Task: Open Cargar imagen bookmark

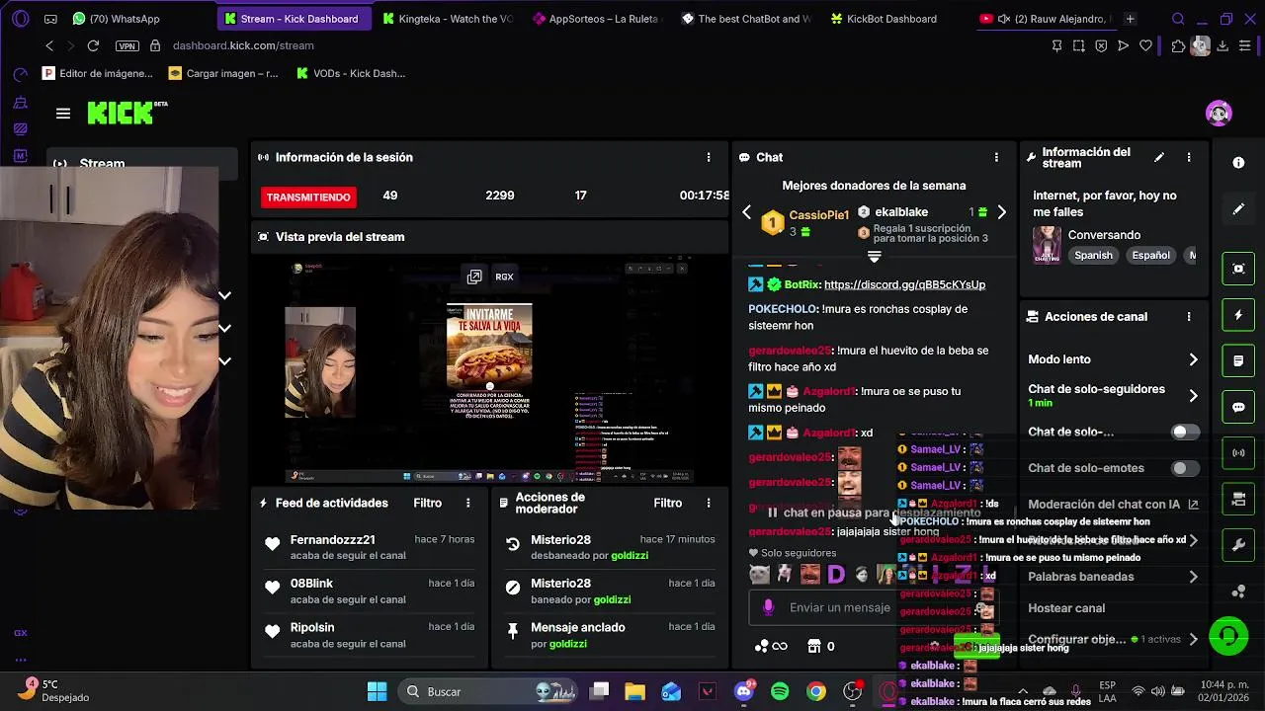Action: [223, 73]
